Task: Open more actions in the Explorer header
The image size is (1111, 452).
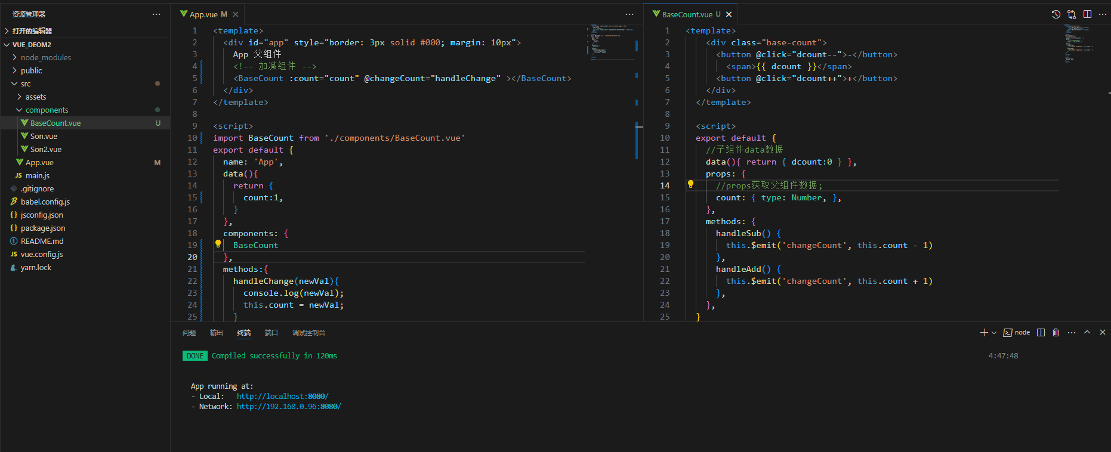Action: [x=156, y=14]
